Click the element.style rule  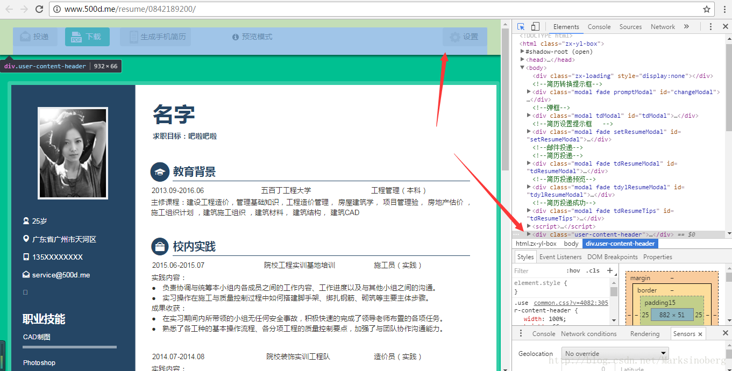point(541,283)
